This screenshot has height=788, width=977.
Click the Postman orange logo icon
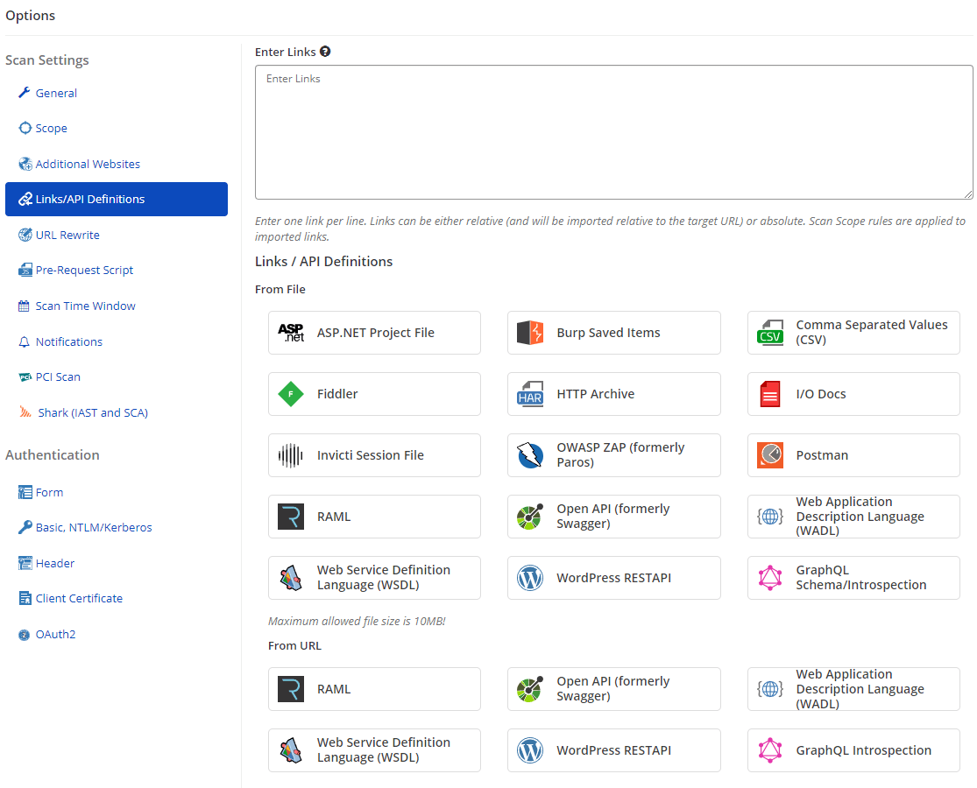click(x=769, y=455)
